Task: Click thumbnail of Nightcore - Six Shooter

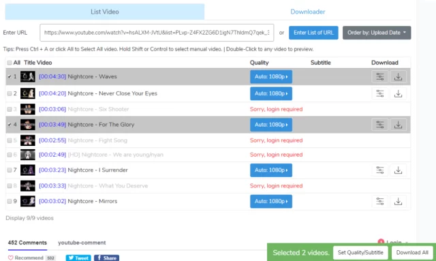Action: (x=28, y=109)
